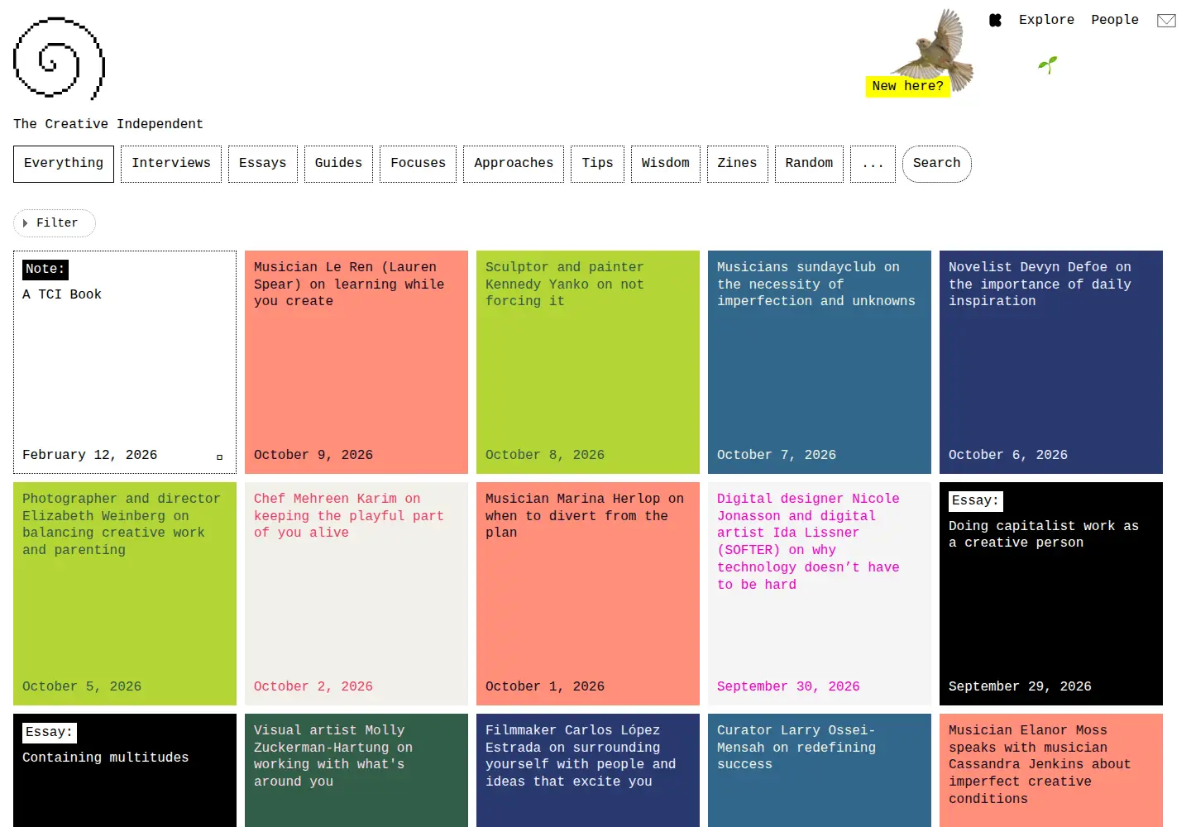Open the Molly Zuckerman-Hartung card
Screen dimensions: 1191x827
point(356,770)
